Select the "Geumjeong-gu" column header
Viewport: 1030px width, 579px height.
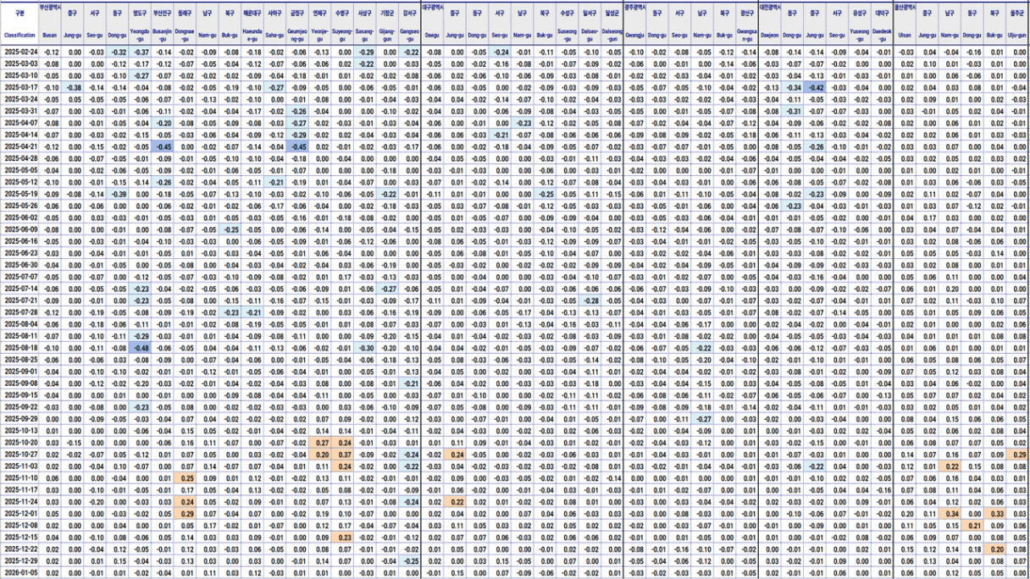[298, 36]
